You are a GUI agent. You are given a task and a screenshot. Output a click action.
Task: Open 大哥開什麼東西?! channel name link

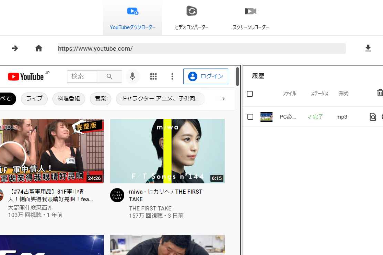tap(30, 208)
